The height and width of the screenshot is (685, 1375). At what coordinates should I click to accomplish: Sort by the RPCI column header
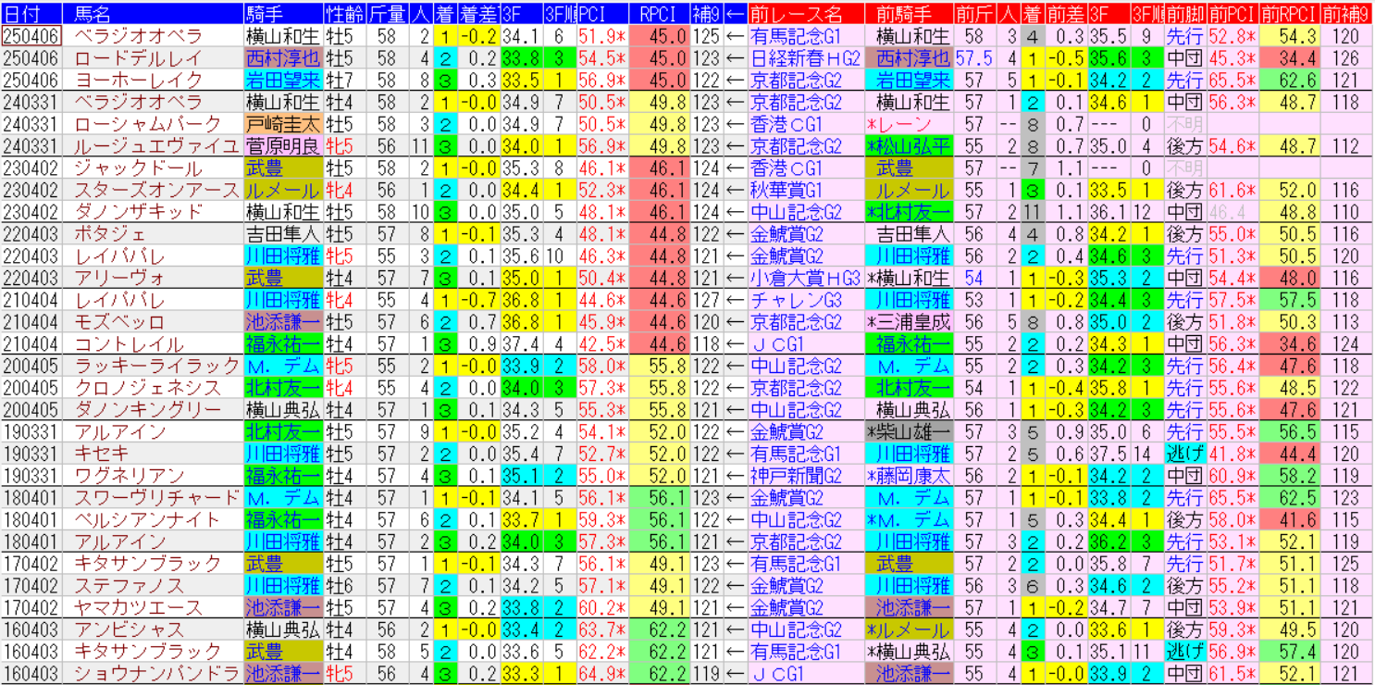(659, 14)
